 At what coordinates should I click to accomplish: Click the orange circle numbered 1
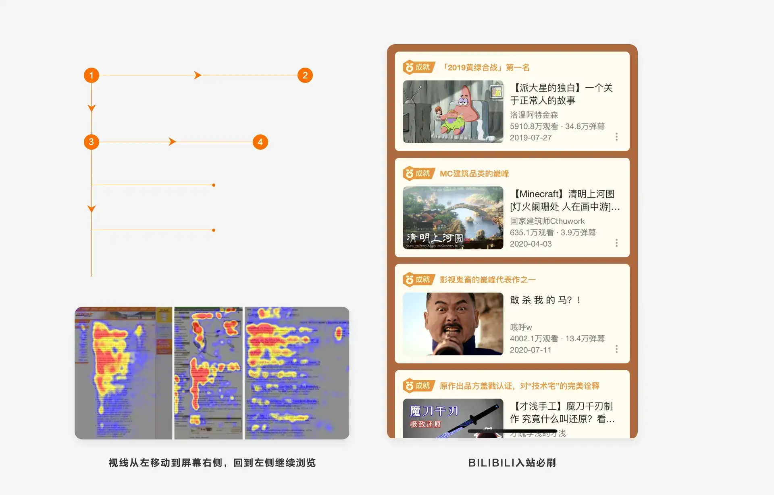click(x=92, y=75)
